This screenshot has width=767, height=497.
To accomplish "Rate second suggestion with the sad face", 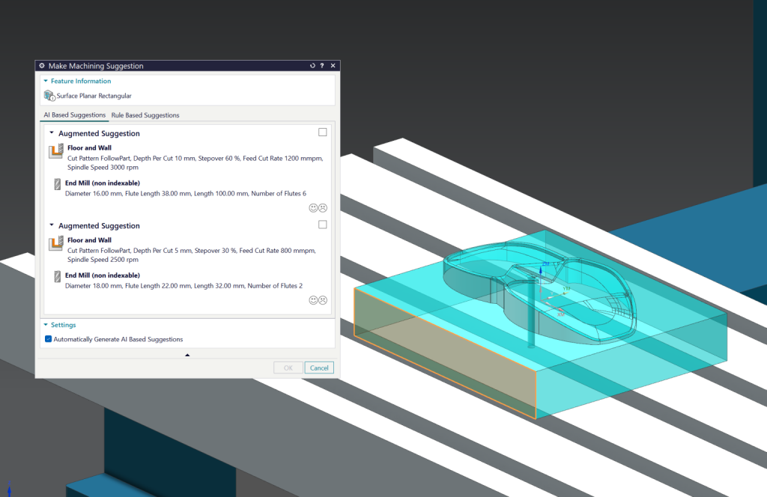I will pyautogui.click(x=323, y=300).
